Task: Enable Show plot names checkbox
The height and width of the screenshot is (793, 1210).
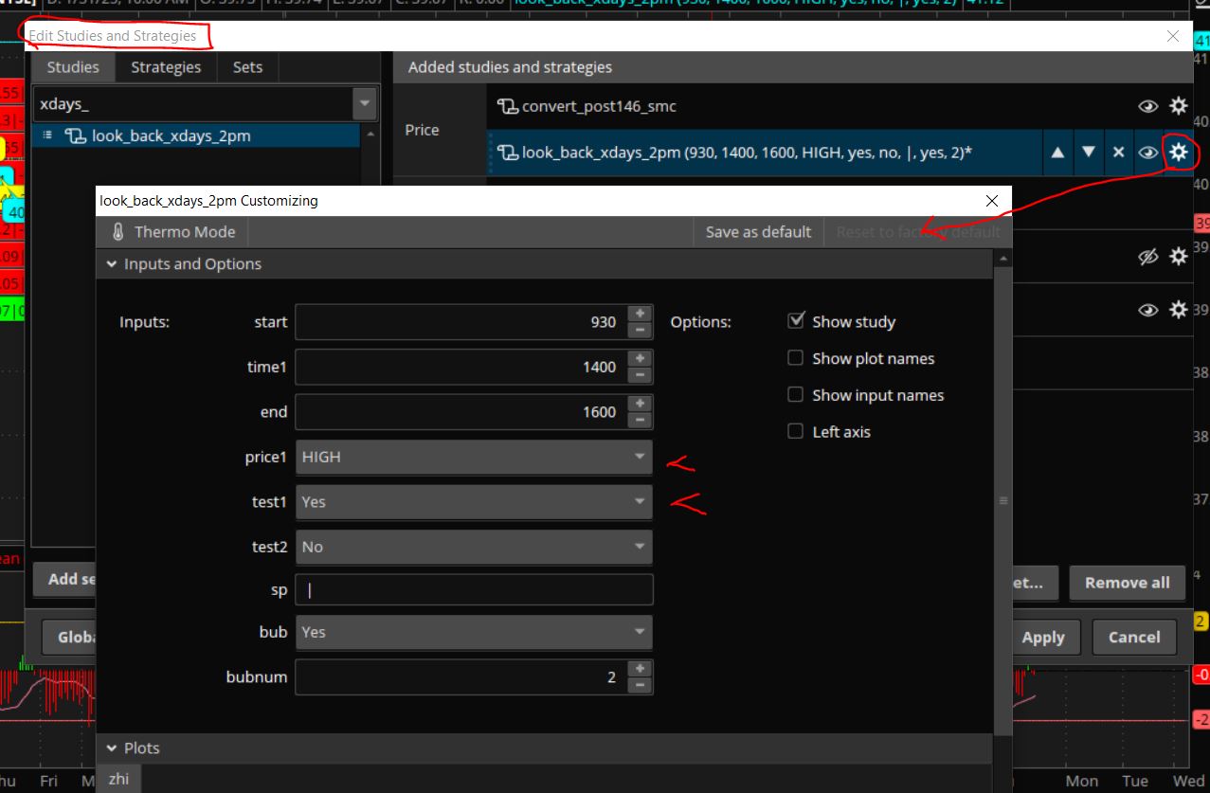Action: (796, 358)
